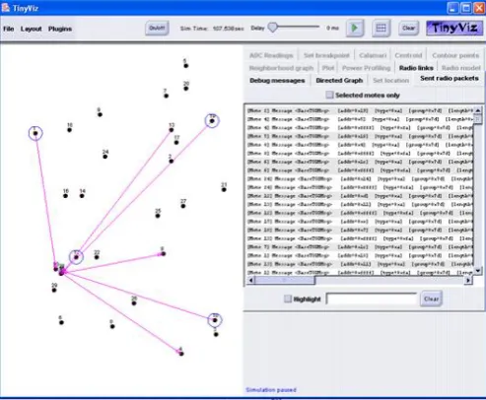Click the packet list scroll-up arrow
The width and height of the screenshot is (486, 400).
pyautogui.click(x=478, y=110)
